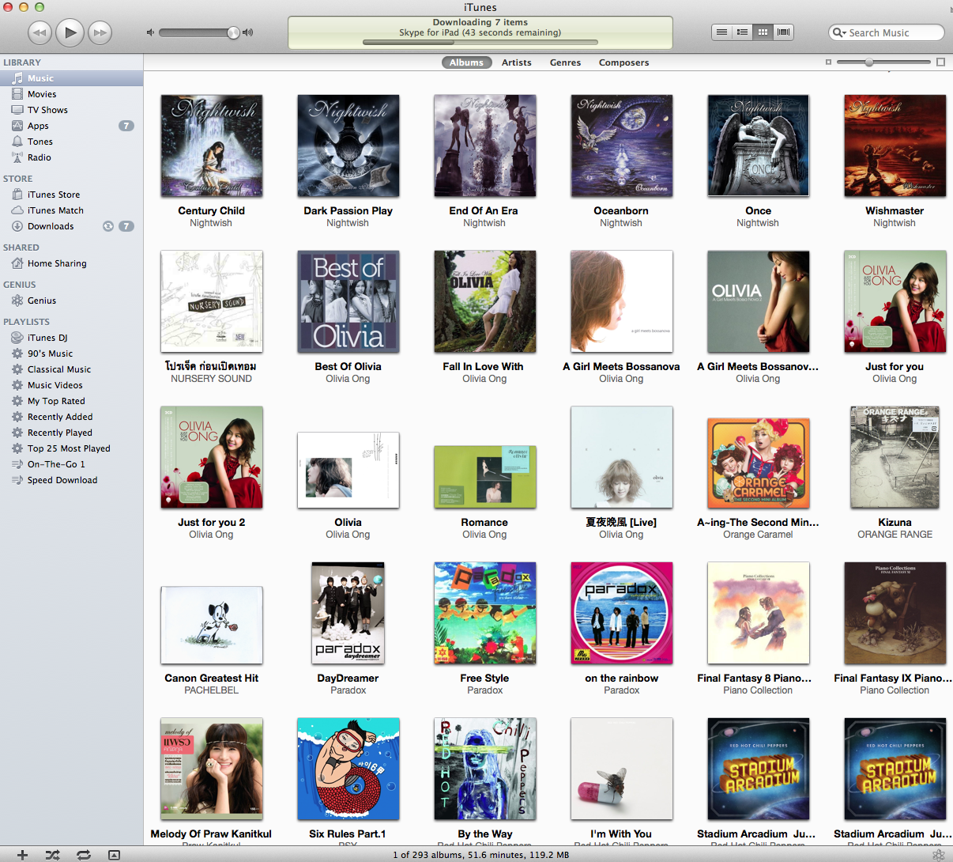The height and width of the screenshot is (862, 953).
Task: Click the "End Of An Era" album title
Action: click(x=484, y=210)
